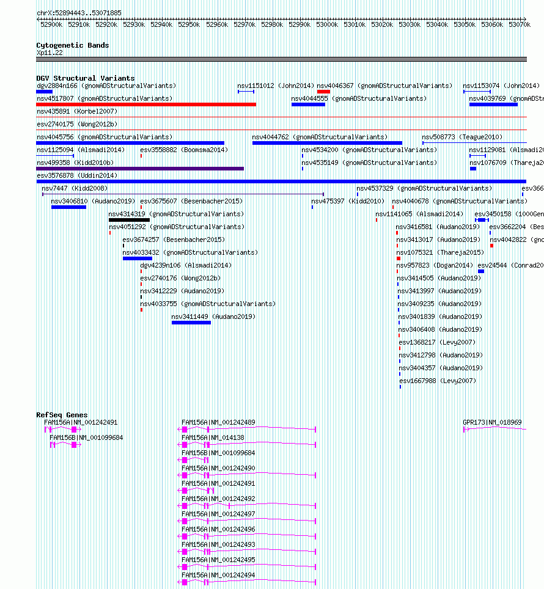Select esv3674257 (Besenbacher2015) label
This screenshot has height=589, width=544.
pos(174,240)
